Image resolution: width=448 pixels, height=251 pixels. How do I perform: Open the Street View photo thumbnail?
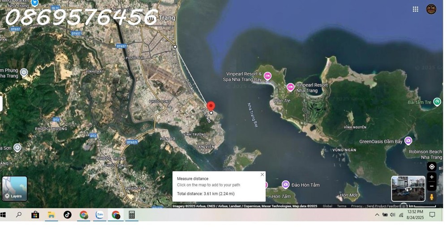click(408, 188)
